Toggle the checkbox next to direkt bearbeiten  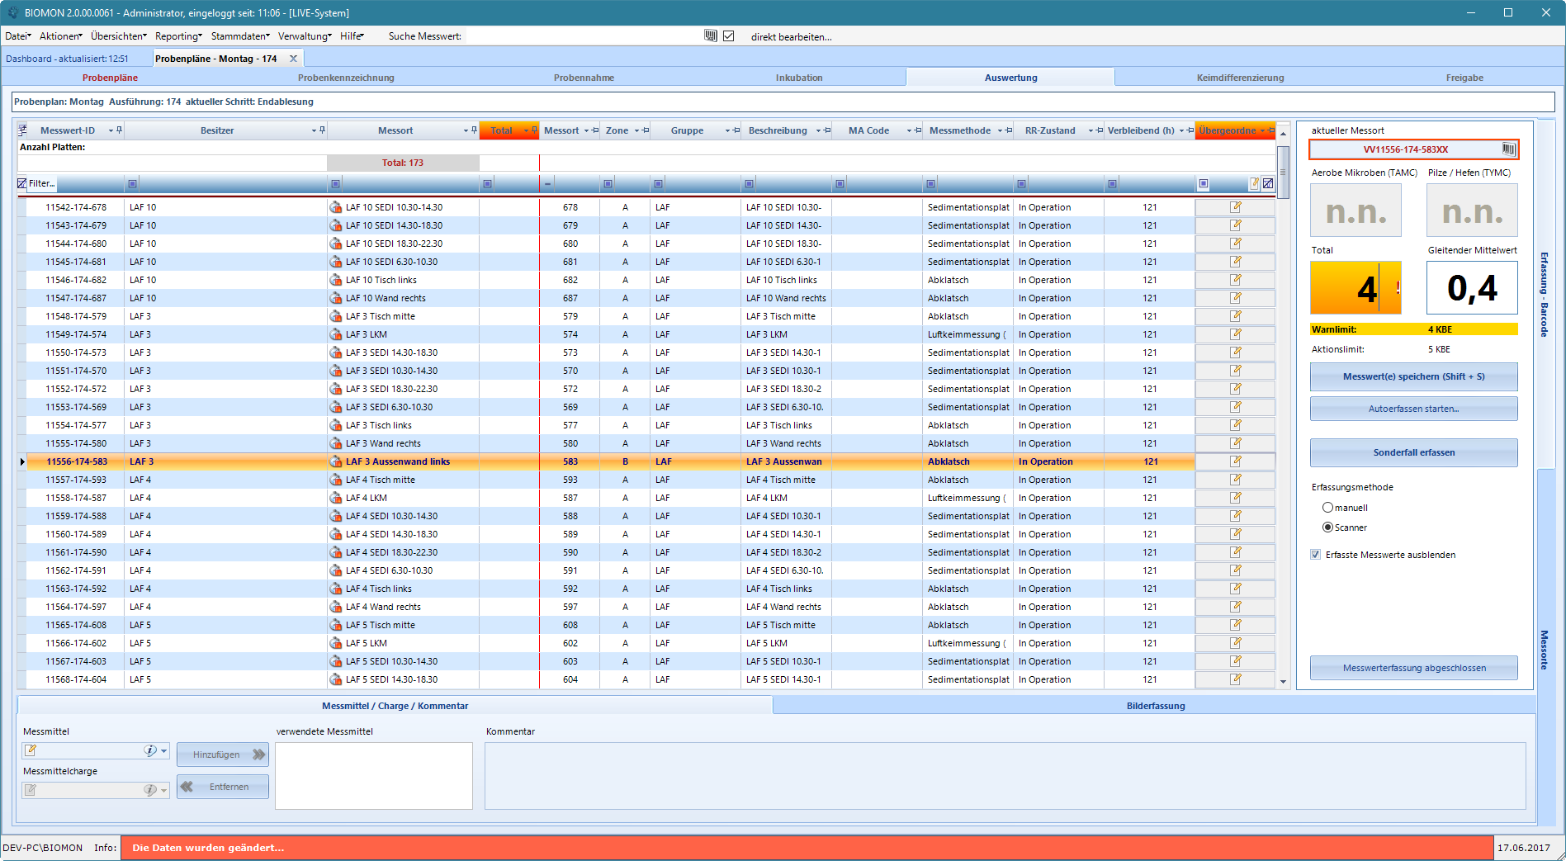[728, 35]
